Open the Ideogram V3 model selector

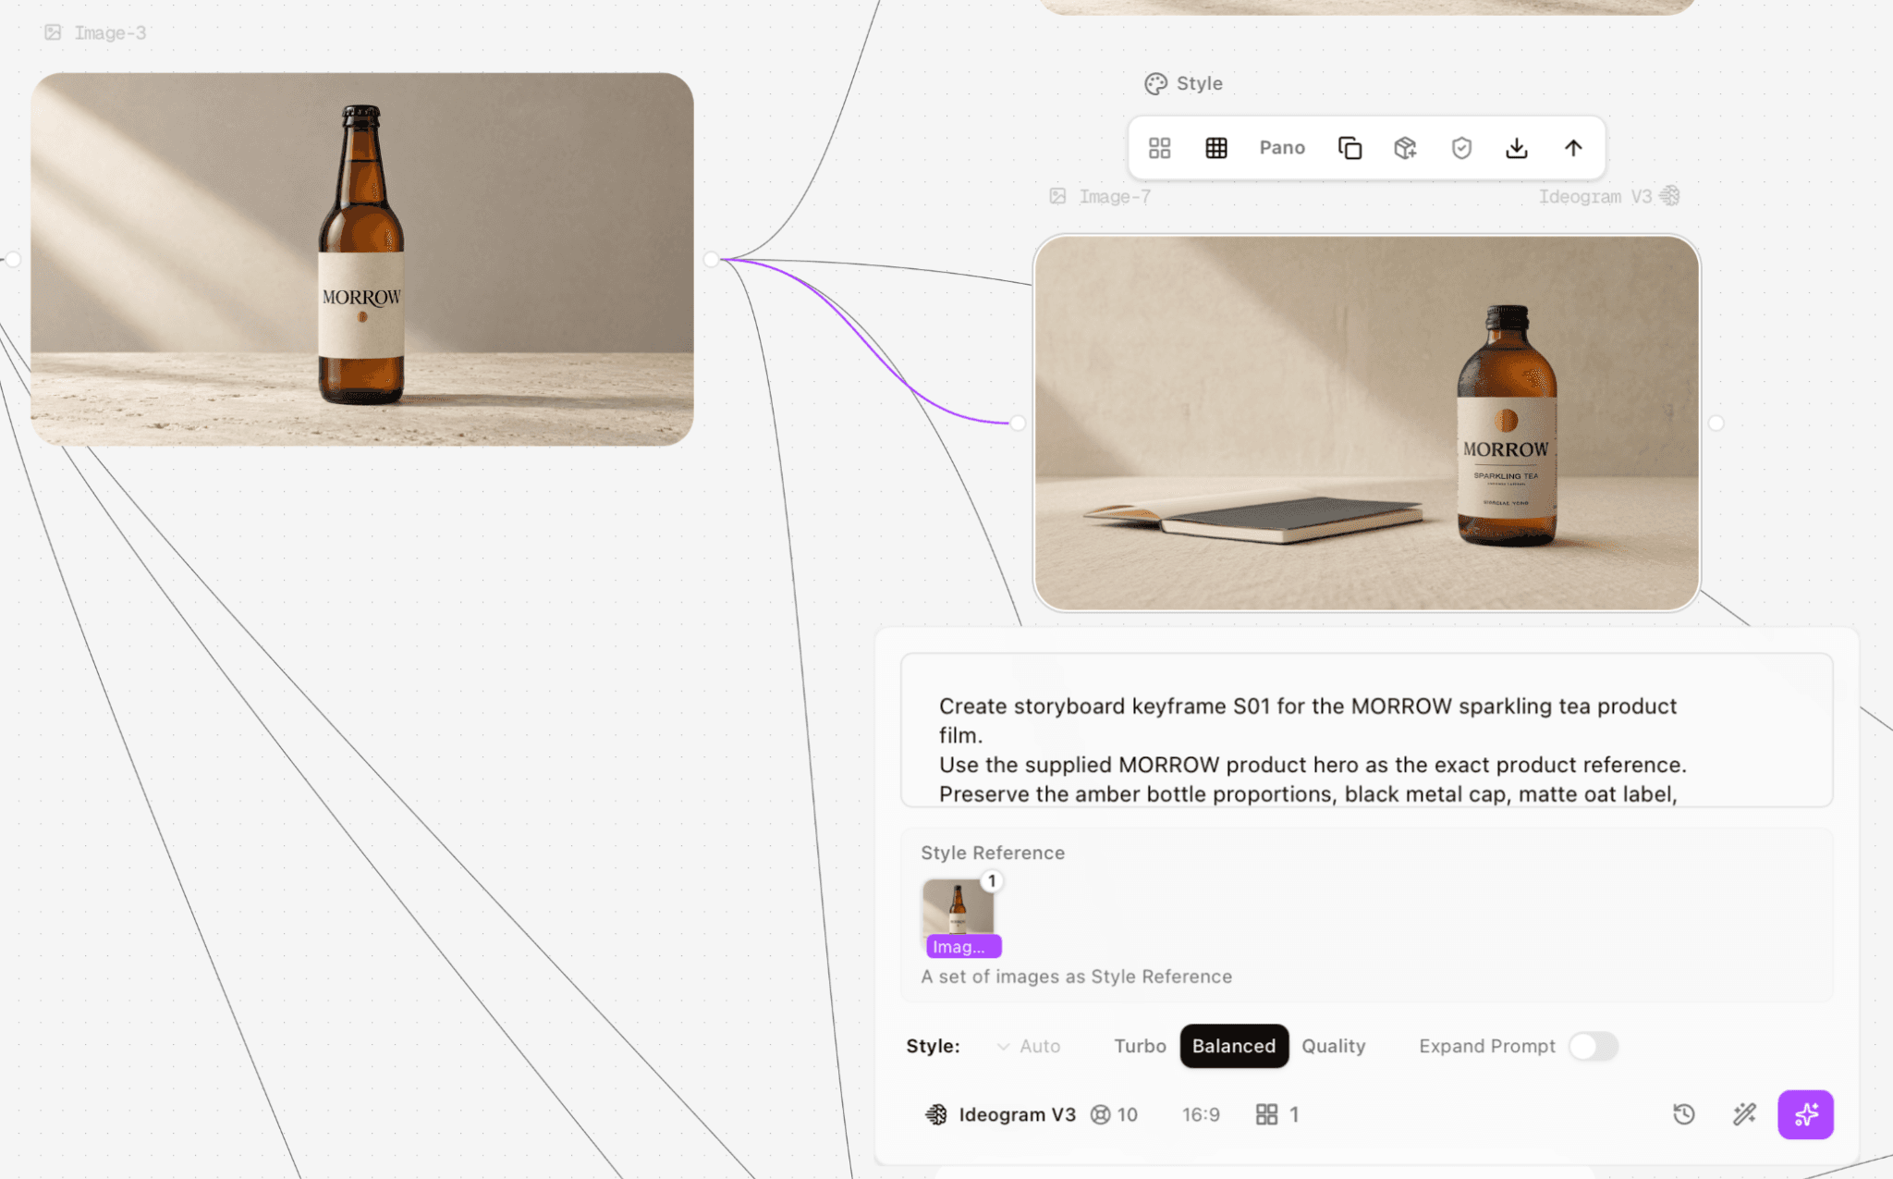tap(1000, 1114)
